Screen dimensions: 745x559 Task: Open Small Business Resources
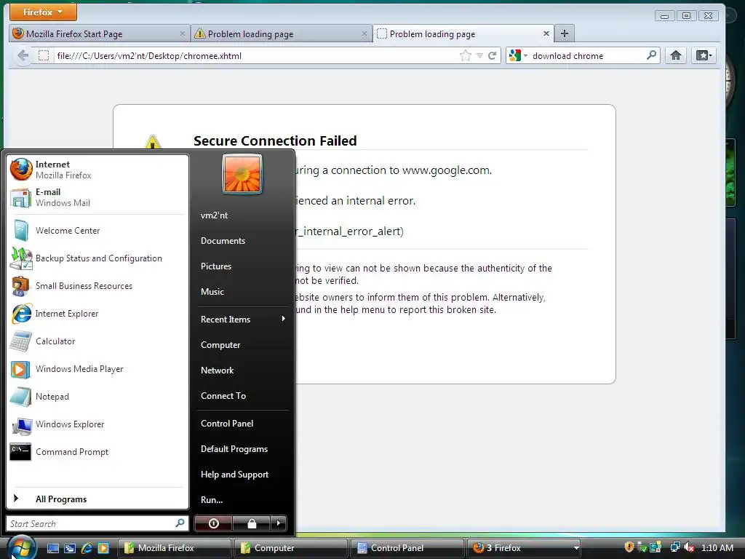[x=97, y=285]
